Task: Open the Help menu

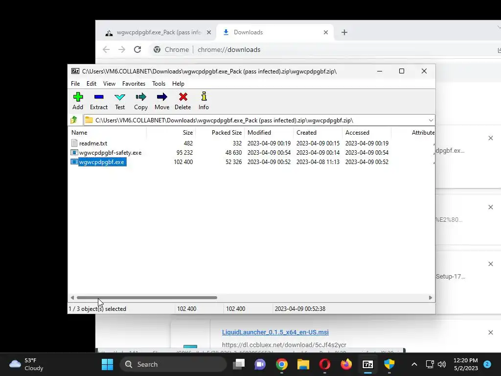Action: (178, 83)
